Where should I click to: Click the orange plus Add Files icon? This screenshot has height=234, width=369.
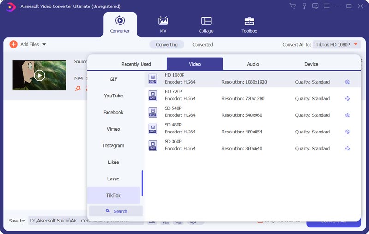13,44
